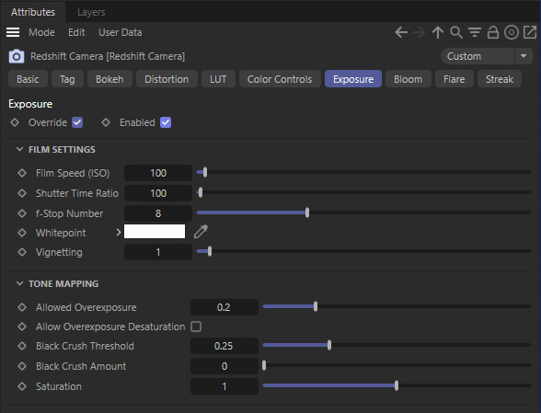
Task: Click the Film Speed (ISO) value field
Action: (x=158, y=173)
